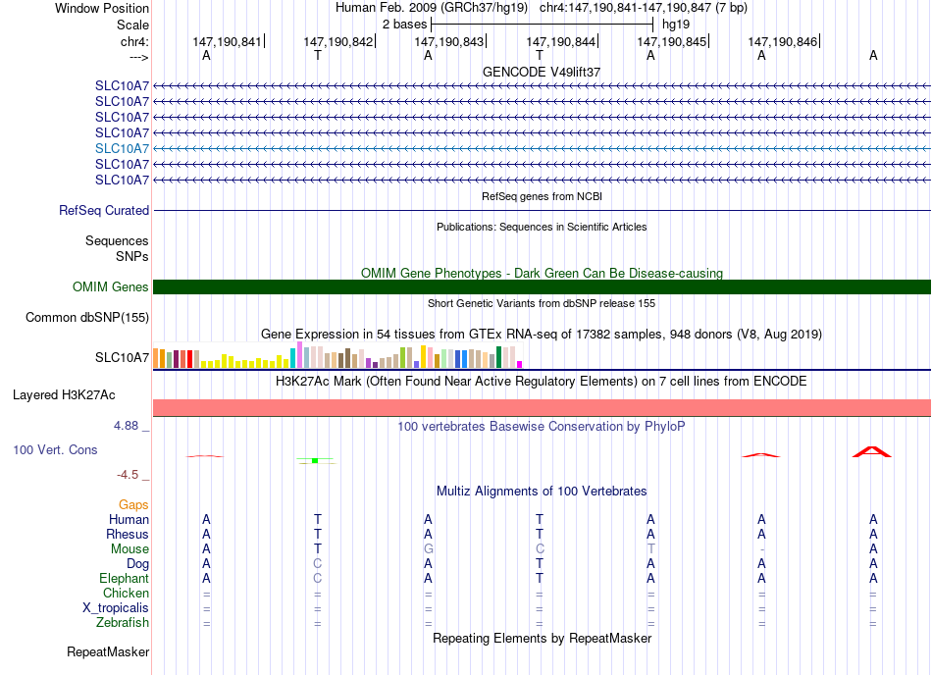Viewport: 932px width, 675px height.
Task: Select the light-blue SLC10A7 transcript label
Action: tap(122, 148)
